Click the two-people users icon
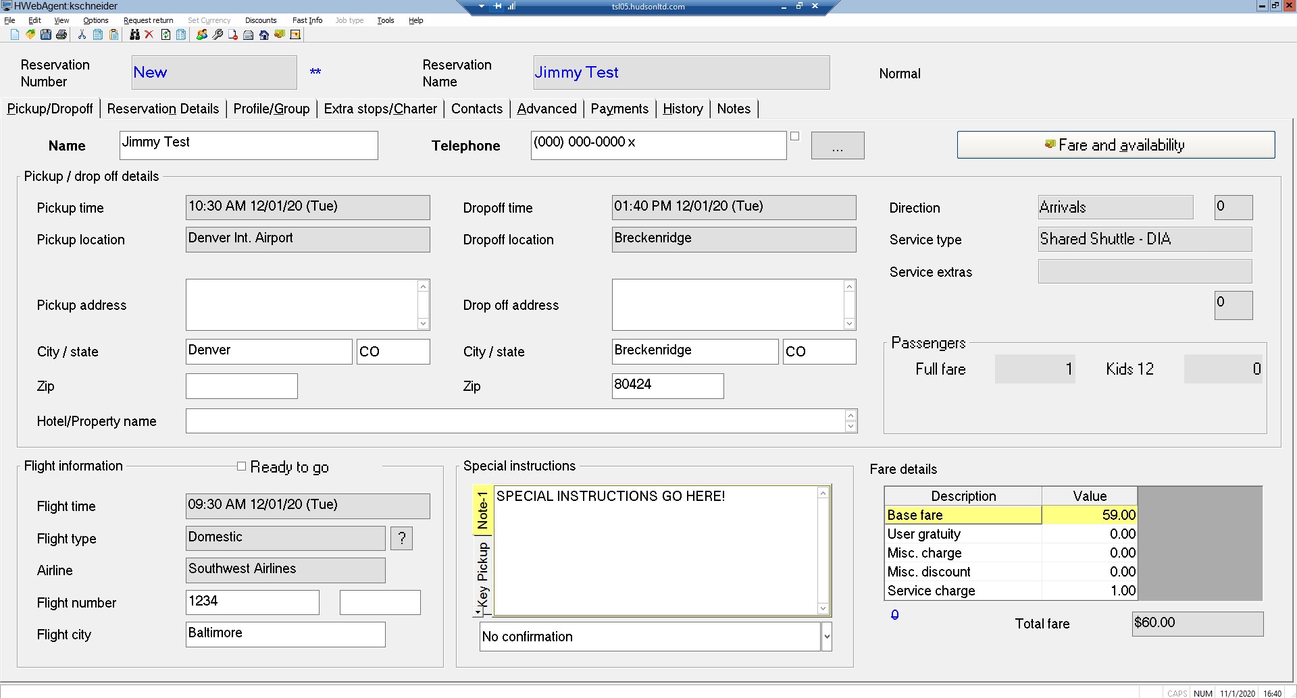1297x698 pixels. click(201, 34)
